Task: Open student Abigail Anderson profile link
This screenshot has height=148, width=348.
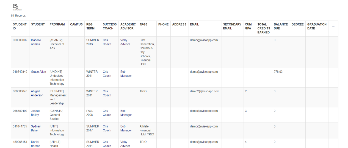Action: click(37, 93)
